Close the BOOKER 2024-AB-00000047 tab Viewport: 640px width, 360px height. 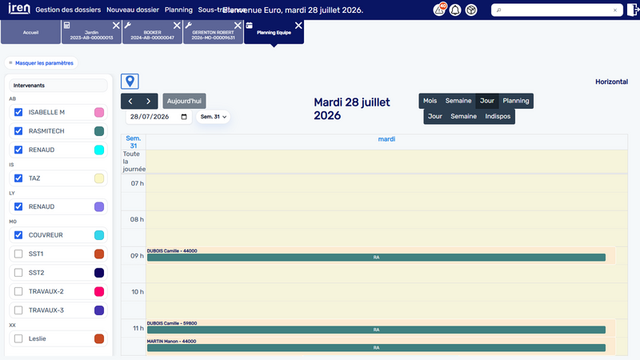(177, 26)
